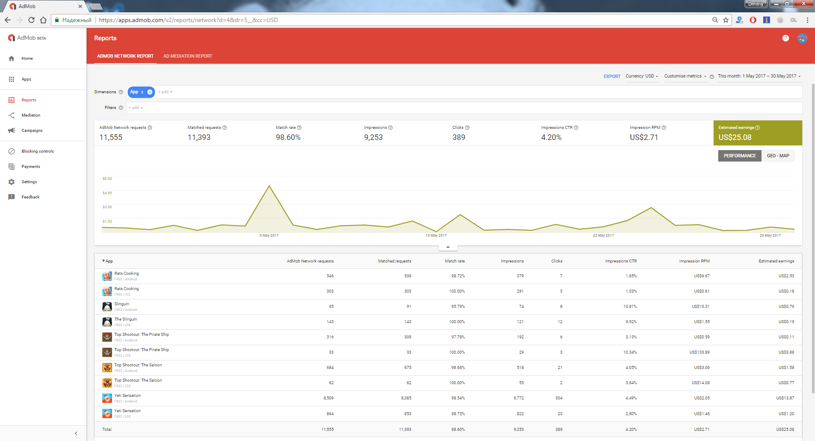Sort by Clicks column header
Screen dimensions: 815x441
(556, 261)
